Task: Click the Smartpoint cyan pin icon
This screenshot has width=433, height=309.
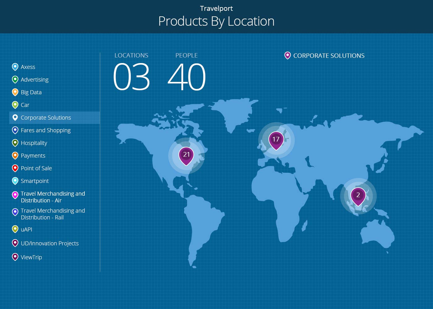Action: pos(15,181)
